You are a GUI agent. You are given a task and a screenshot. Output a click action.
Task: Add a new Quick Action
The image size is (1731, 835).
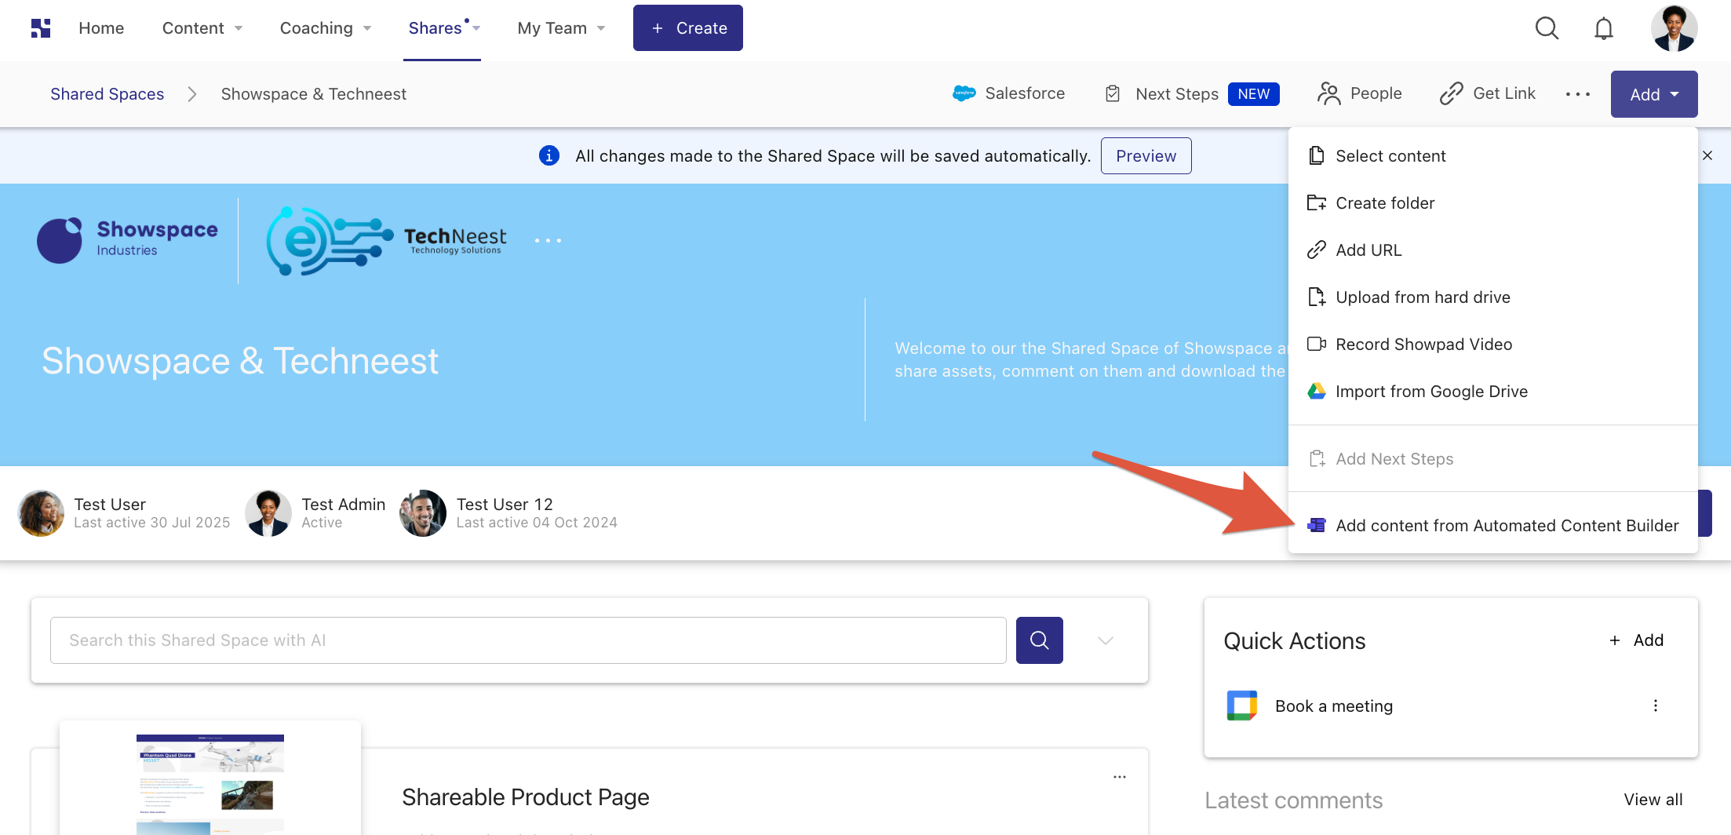(x=1637, y=640)
